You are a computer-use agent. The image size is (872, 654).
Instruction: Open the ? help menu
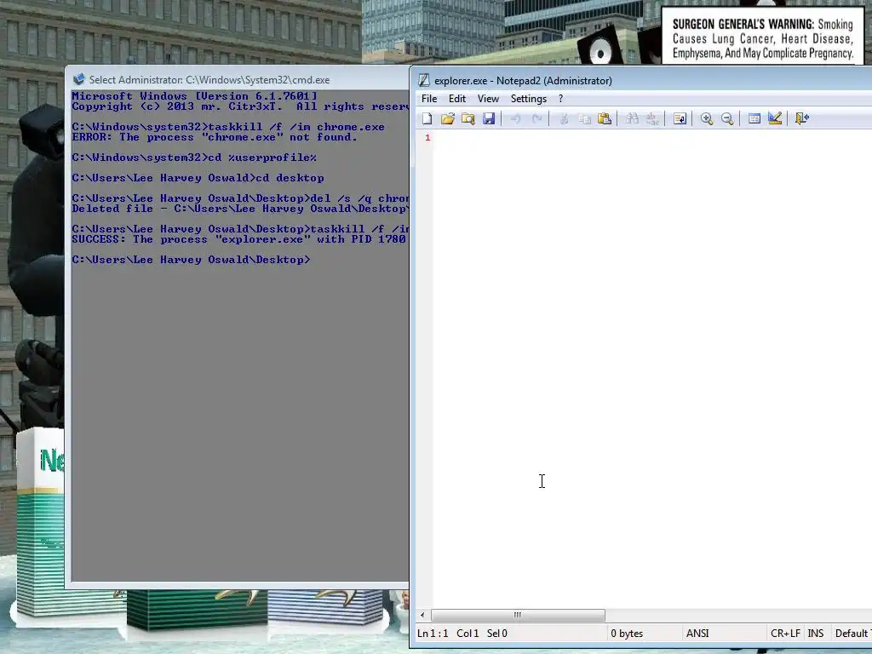pyautogui.click(x=560, y=99)
